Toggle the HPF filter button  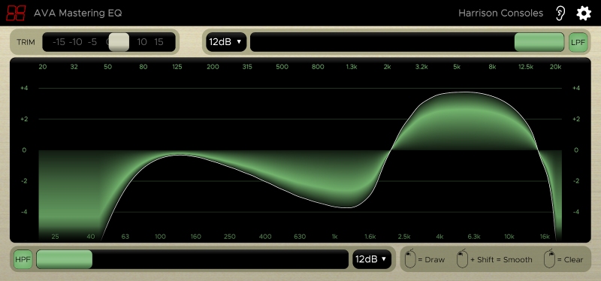tap(23, 259)
